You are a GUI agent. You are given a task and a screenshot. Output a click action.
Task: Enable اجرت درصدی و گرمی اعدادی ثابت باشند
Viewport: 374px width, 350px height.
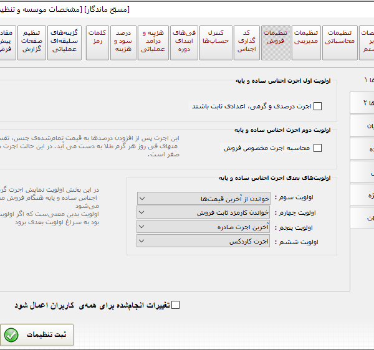[317, 106]
